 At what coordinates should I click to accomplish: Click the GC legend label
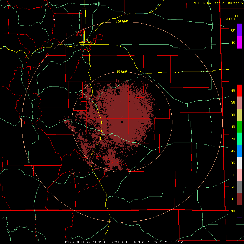pyautogui.click(x=233, y=187)
